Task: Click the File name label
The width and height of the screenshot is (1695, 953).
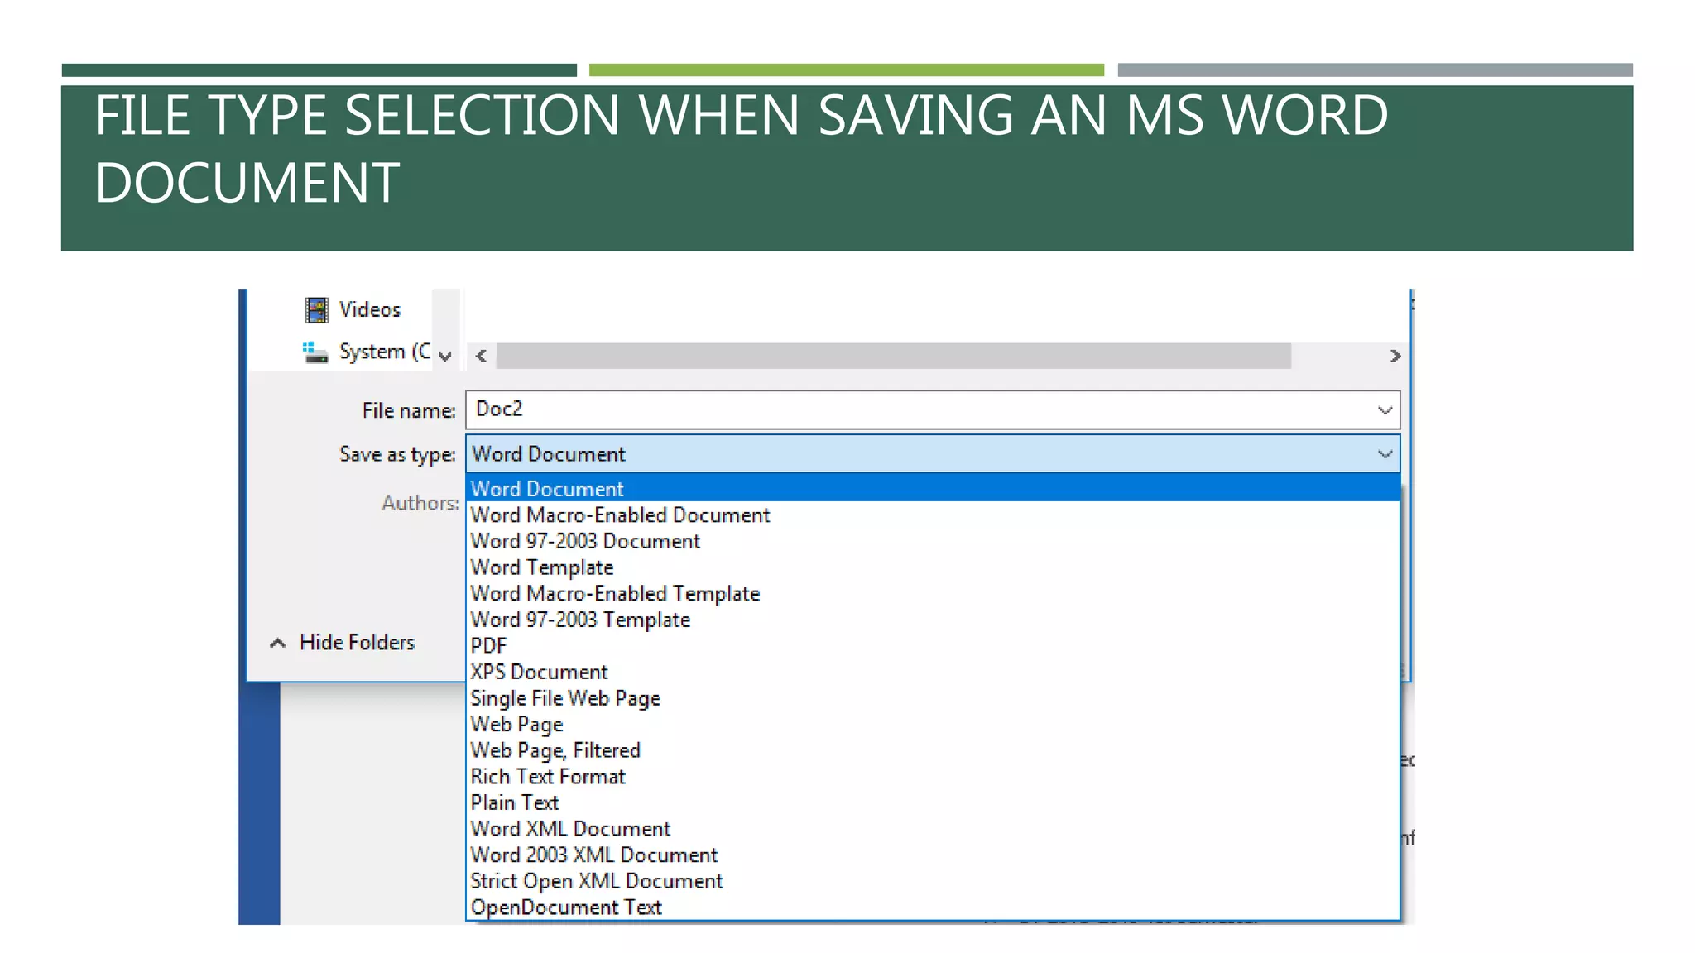Action: (x=409, y=410)
